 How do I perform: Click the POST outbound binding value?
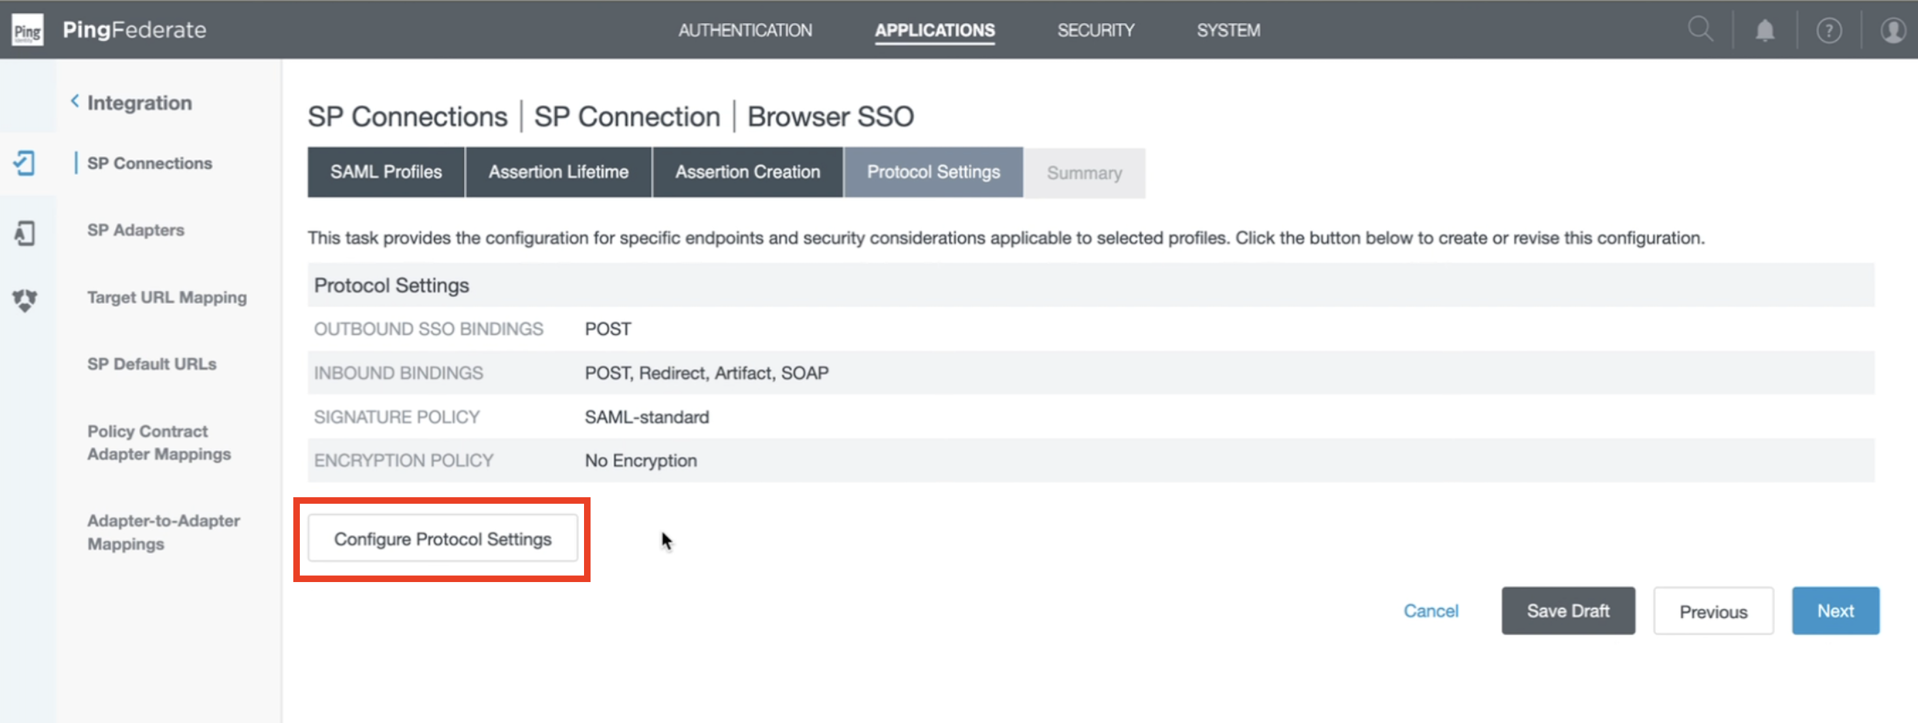pyautogui.click(x=608, y=329)
